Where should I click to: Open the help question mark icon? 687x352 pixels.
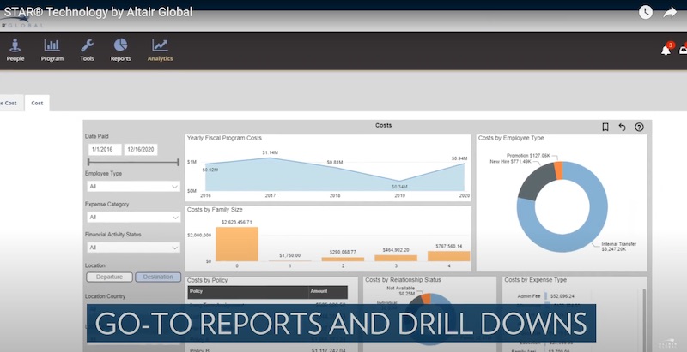pos(639,127)
